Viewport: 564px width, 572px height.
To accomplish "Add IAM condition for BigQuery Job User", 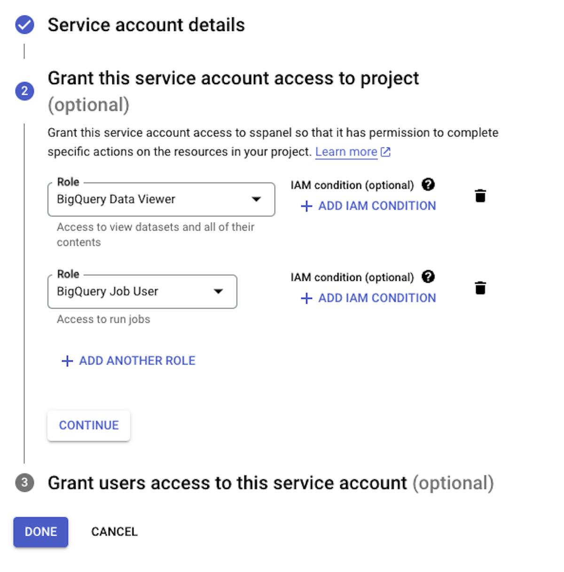I will pos(368,298).
